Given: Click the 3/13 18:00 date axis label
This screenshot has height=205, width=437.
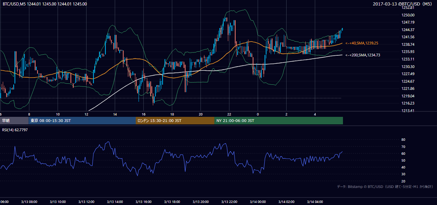Looking at the screenshot, I should [172, 202].
